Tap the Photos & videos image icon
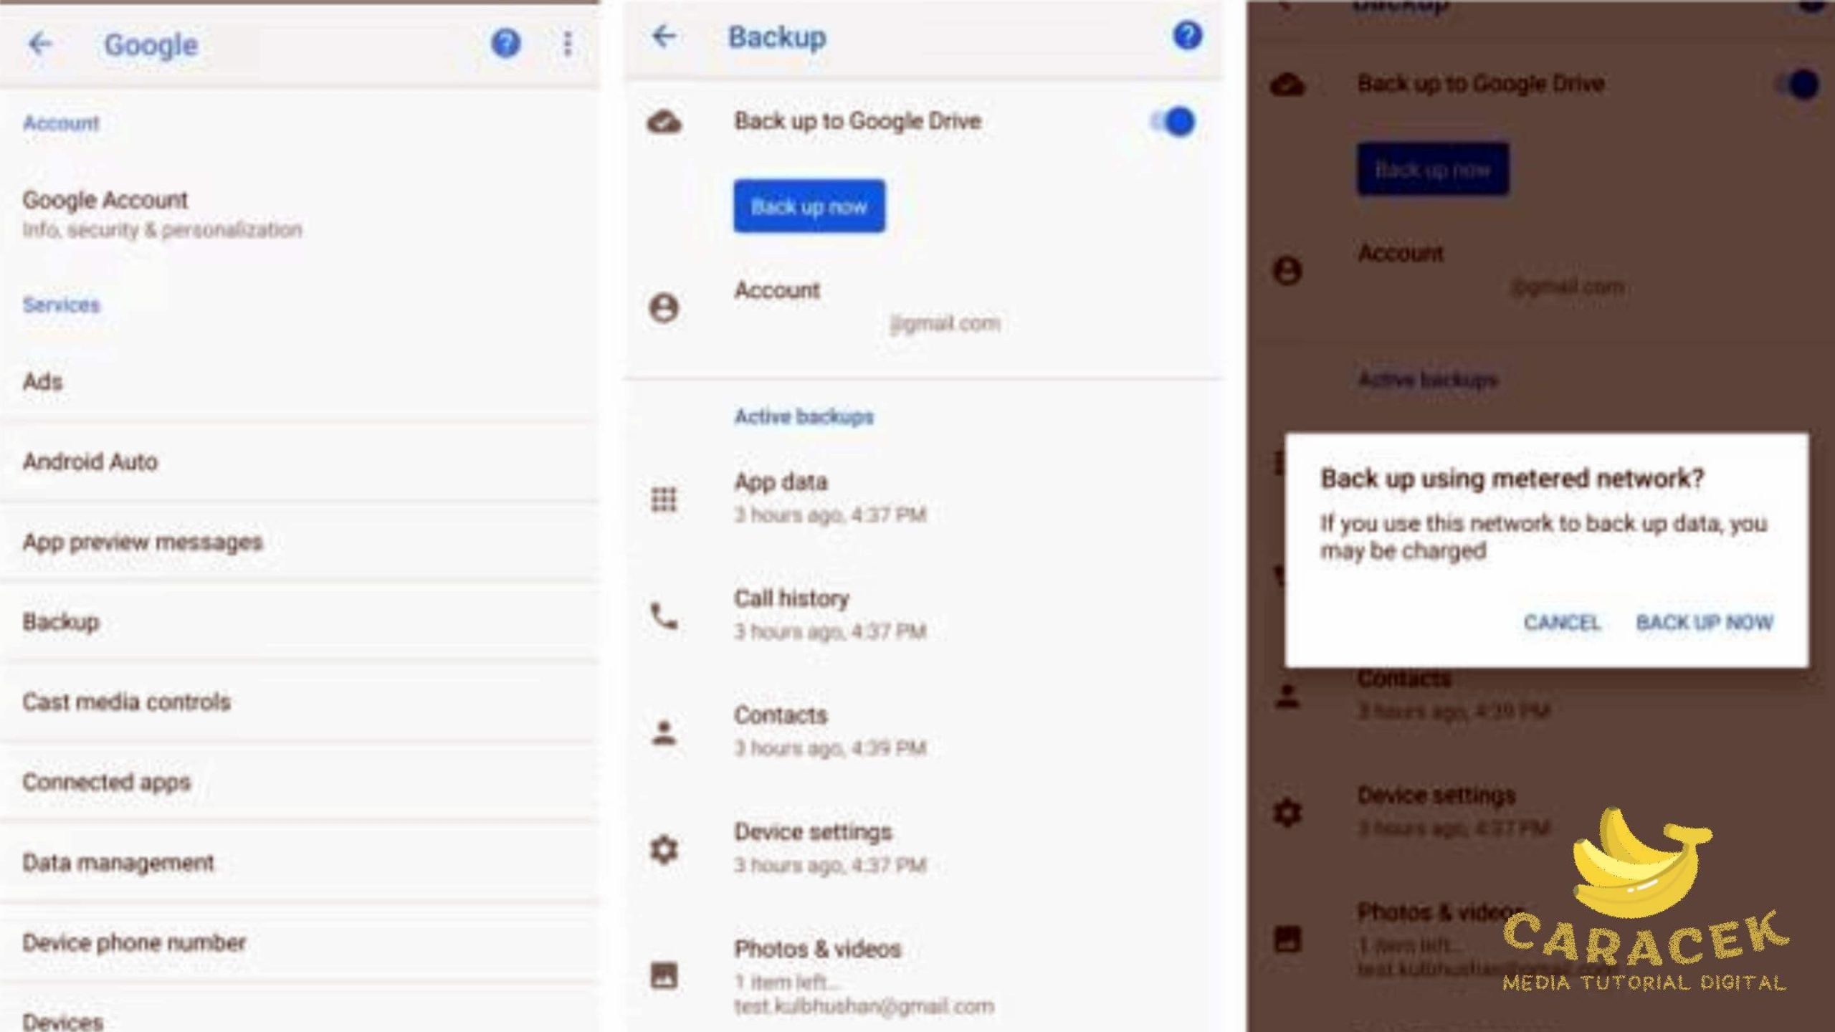 click(664, 975)
